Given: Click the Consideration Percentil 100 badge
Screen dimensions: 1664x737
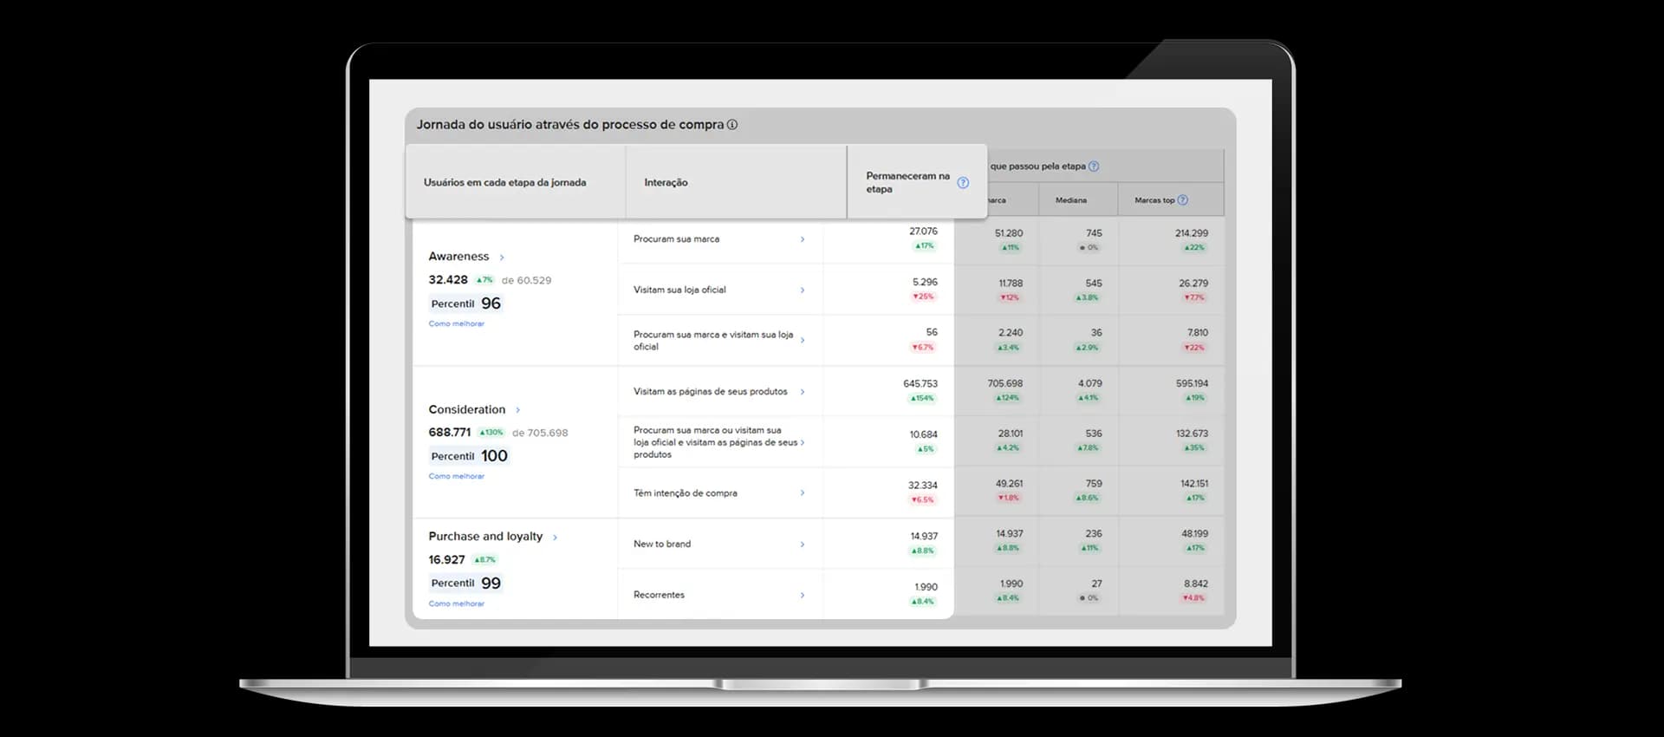Looking at the screenshot, I should pos(469,456).
